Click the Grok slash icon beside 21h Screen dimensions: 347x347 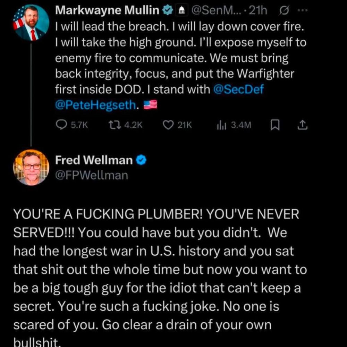click(x=283, y=11)
